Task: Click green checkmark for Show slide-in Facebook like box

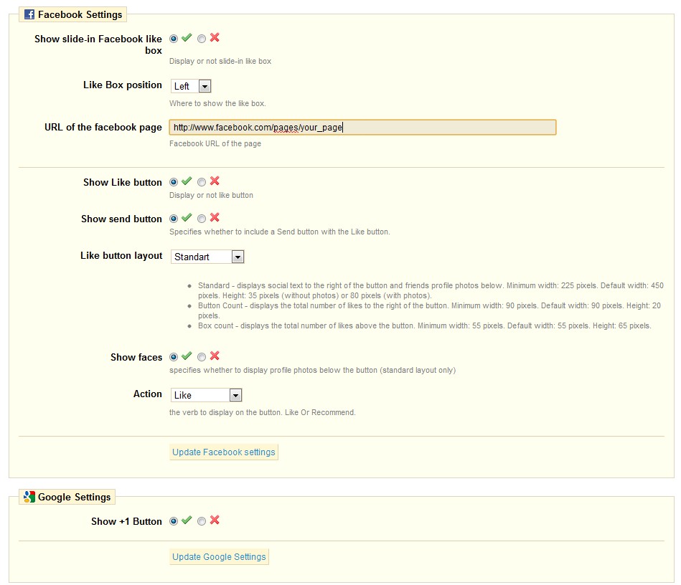Action: 187,38
